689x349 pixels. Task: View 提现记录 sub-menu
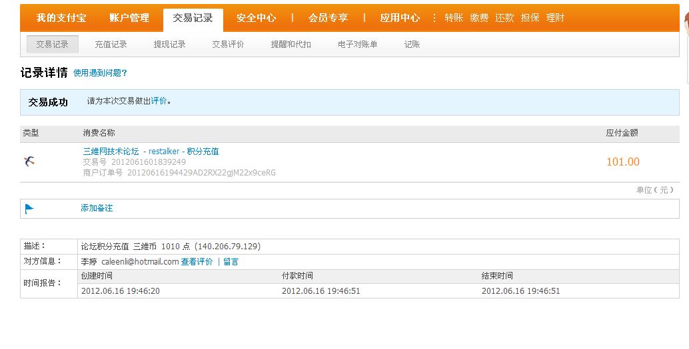click(x=170, y=45)
